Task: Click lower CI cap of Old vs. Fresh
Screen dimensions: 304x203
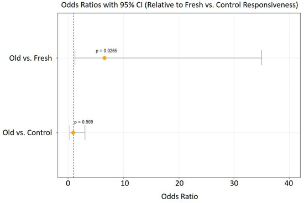Action: click(x=75, y=58)
